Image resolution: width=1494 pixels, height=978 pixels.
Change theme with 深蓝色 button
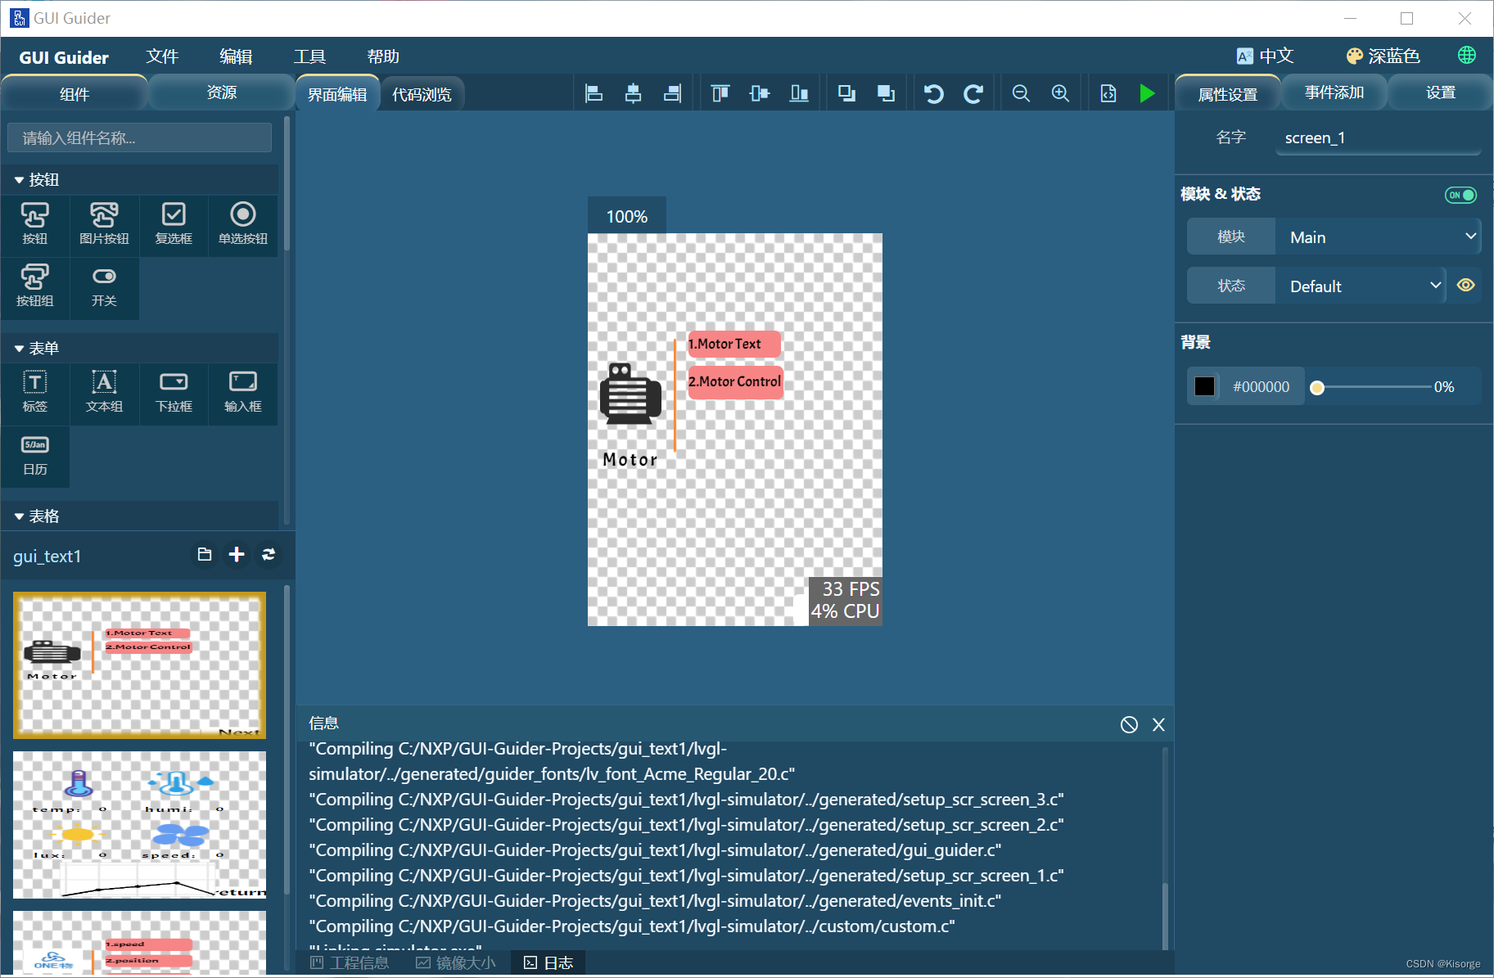pos(1383,56)
